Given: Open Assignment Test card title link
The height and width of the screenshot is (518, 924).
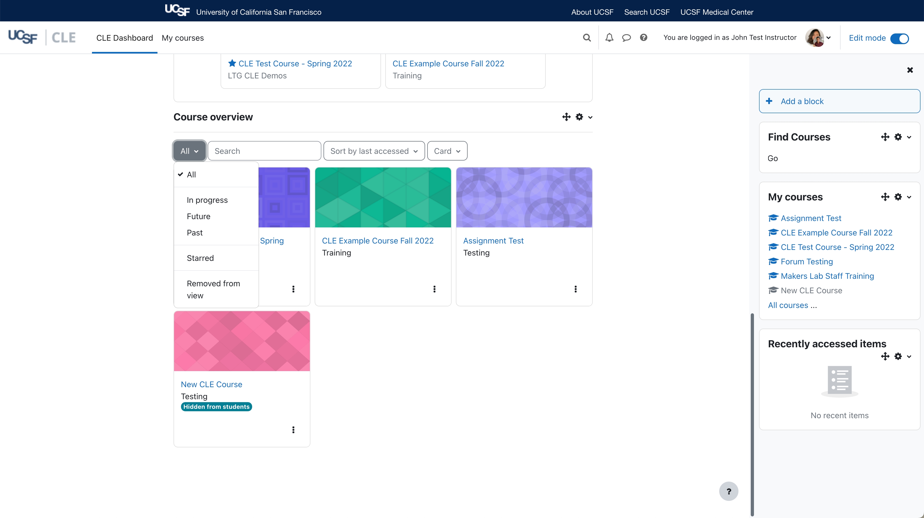Looking at the screenshot, I should 493,241.
